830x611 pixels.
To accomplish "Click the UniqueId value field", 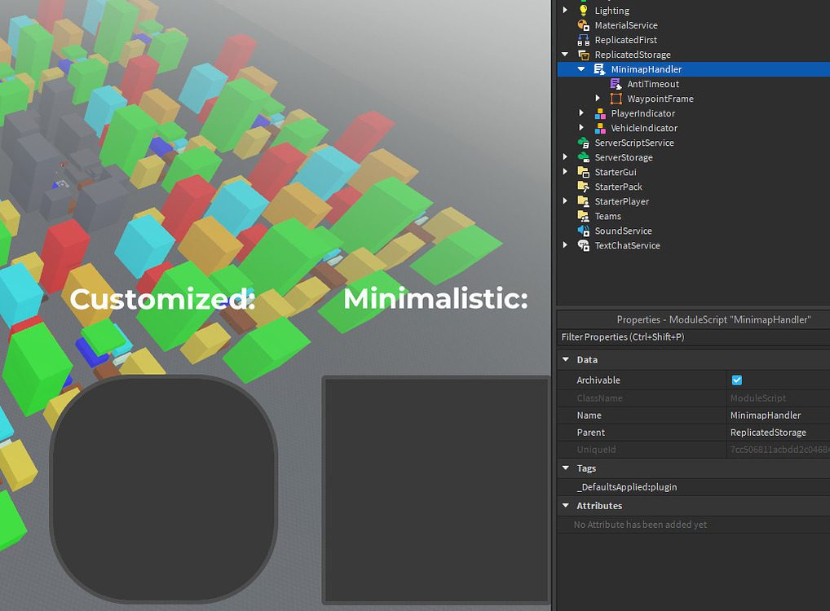I will (x=779, y=449).
